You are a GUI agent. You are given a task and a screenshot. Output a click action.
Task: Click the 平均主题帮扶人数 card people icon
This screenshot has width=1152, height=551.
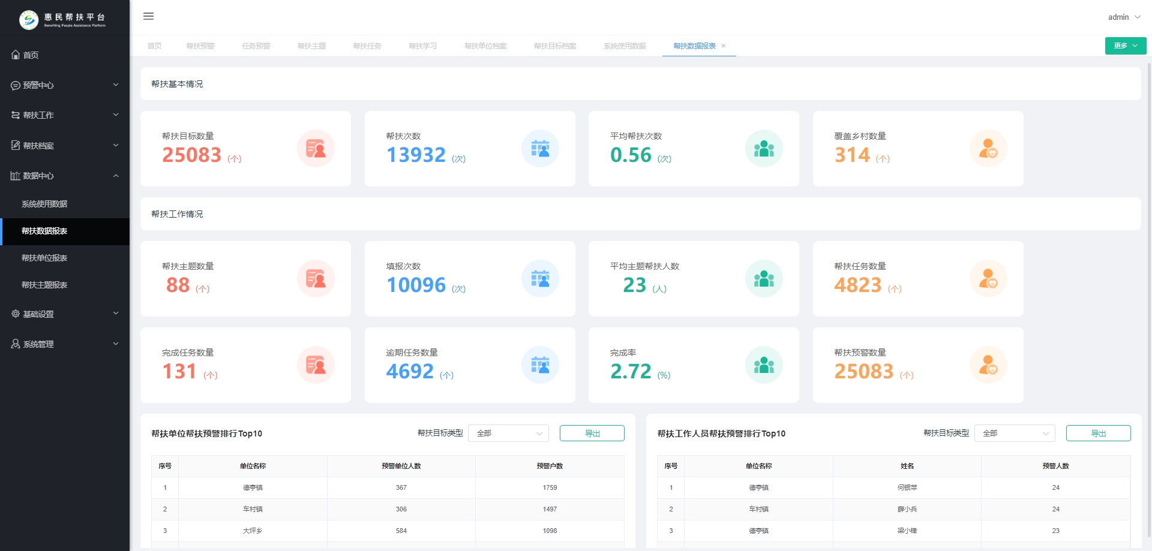point(764,278)
